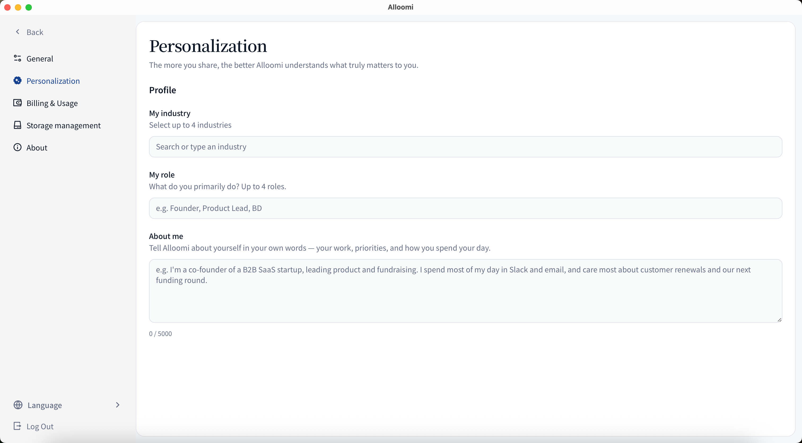Click the General settings sliders icon
Screen dimensions: 802x443
(18, 58)
